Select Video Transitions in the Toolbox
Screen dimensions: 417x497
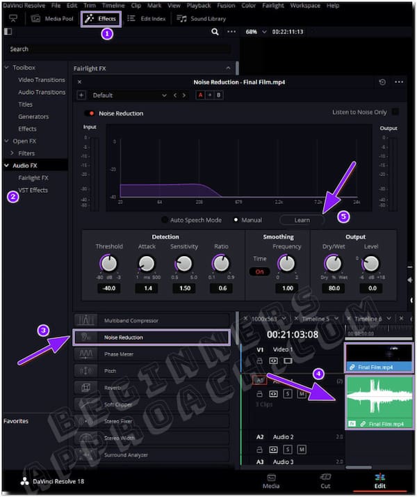click(x=42, y=80)
